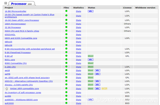The width and height of the screenshot is (160, 105).
Task: Click the green Files dot for 68hc05
Action: point(66,41)
